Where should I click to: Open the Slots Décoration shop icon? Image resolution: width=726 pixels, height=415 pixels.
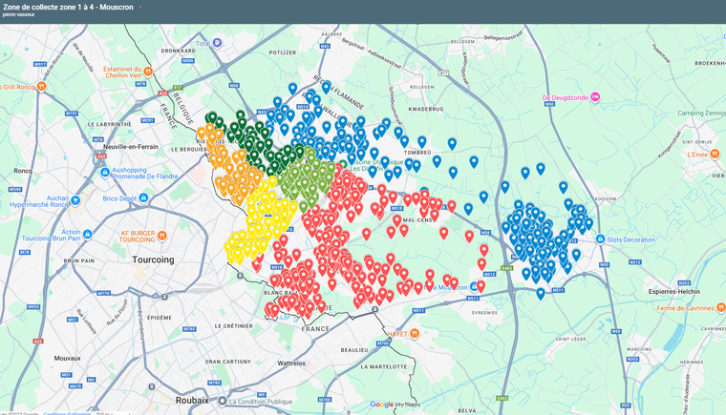[600, 239]
